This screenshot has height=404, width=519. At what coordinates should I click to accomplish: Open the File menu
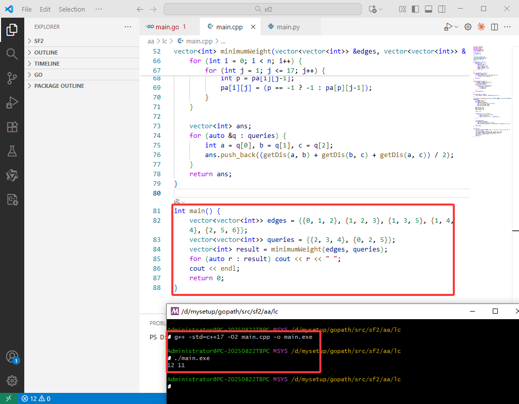point(26,9)
